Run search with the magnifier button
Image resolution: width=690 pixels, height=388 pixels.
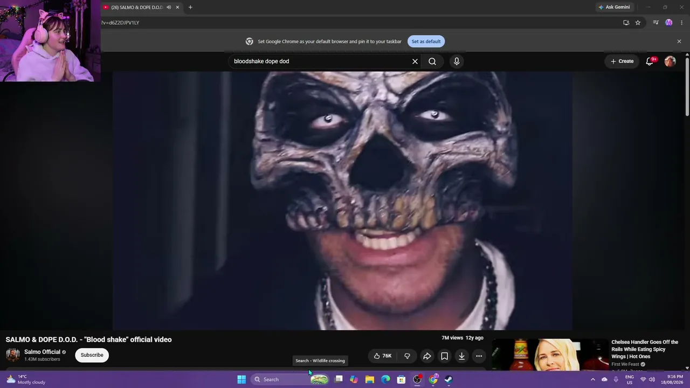pos(432,61)
